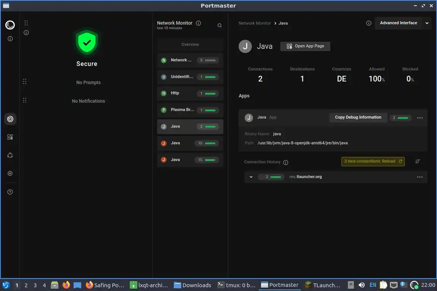Open the Apps grid sidebar icon
Image resolution: width=437 pixels, height=291 pixels.
[x=10, y=137]
